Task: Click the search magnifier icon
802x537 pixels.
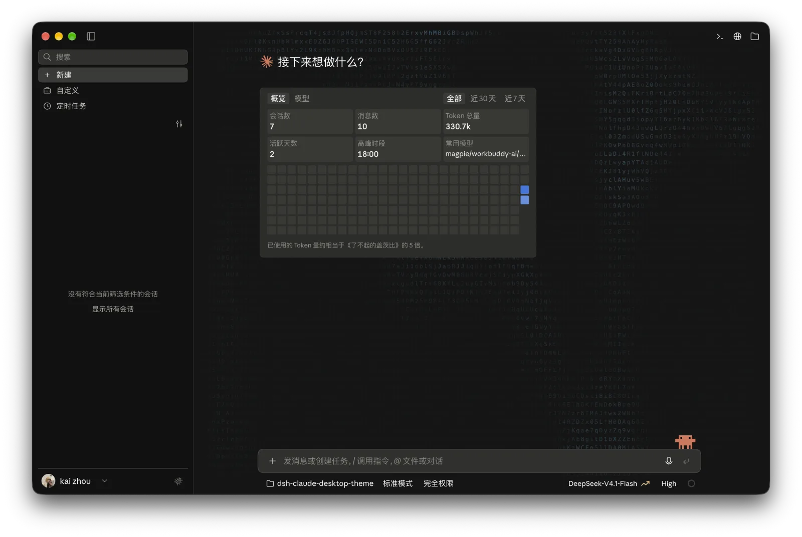Action: [x=47, y=57]
